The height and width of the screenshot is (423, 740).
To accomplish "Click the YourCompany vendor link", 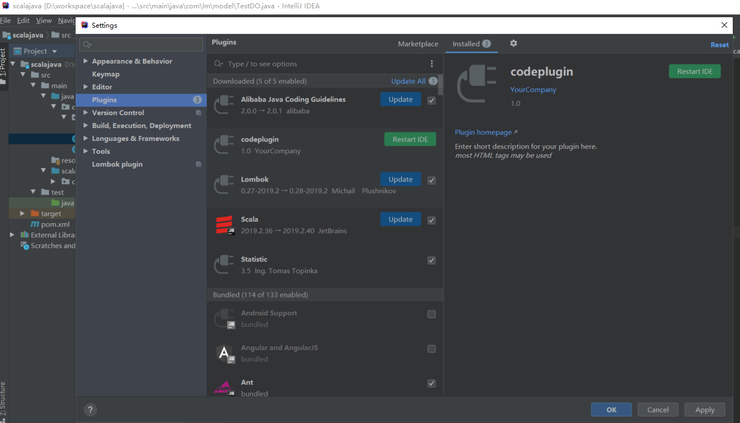I will pyautogui.click(x=533, y=89).
